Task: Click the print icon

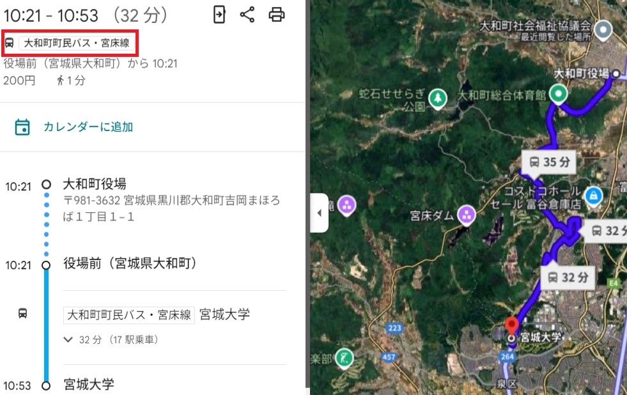Action: pos(277,15)
